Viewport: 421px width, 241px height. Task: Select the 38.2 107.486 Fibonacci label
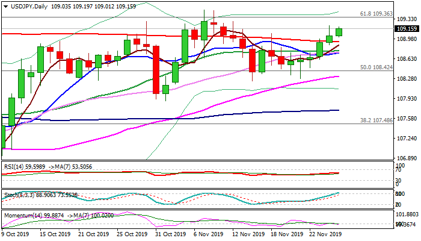(376, 120)
